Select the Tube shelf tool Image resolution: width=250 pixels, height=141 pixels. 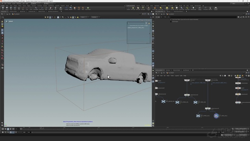11,8
